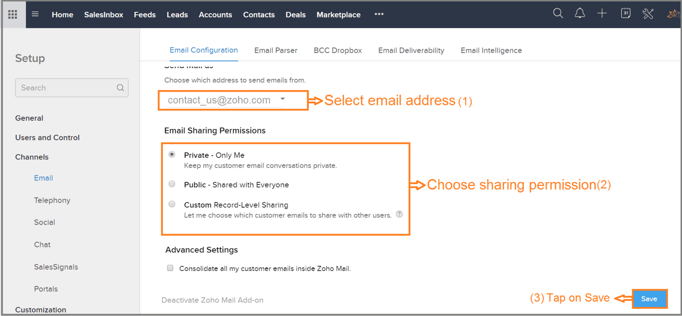Select Chat under Channels

coord(42,244)
